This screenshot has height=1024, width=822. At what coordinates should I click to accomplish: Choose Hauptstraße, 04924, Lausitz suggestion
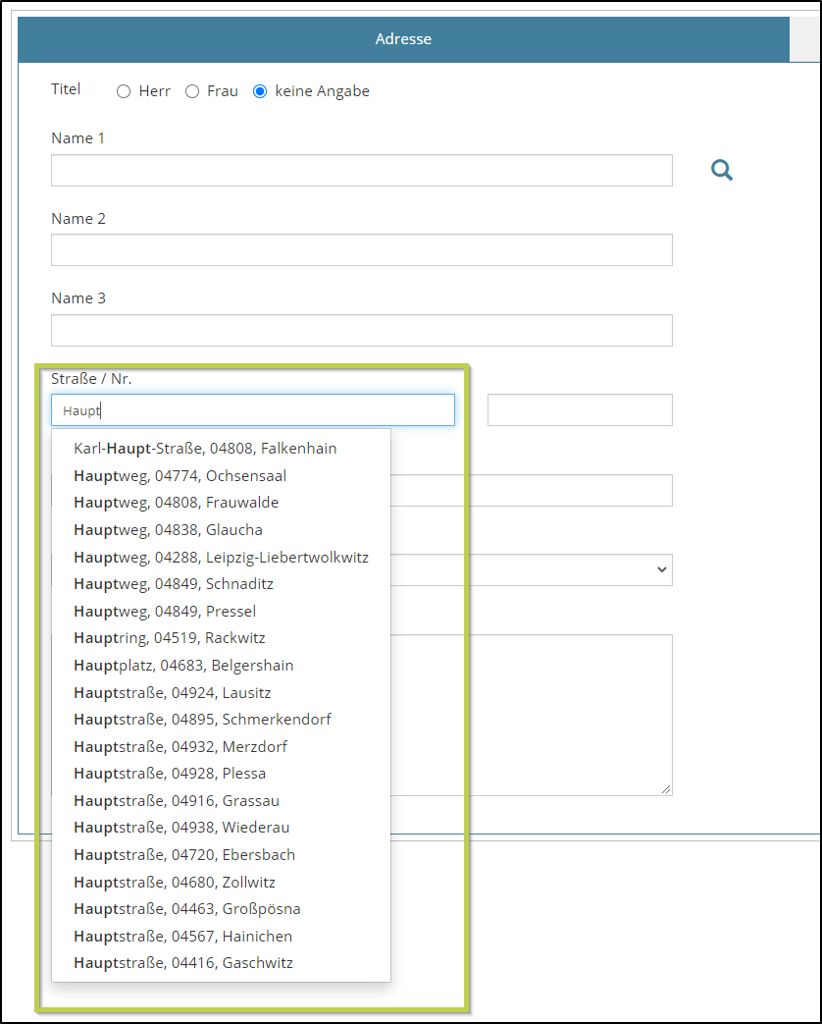pos(172,692)
